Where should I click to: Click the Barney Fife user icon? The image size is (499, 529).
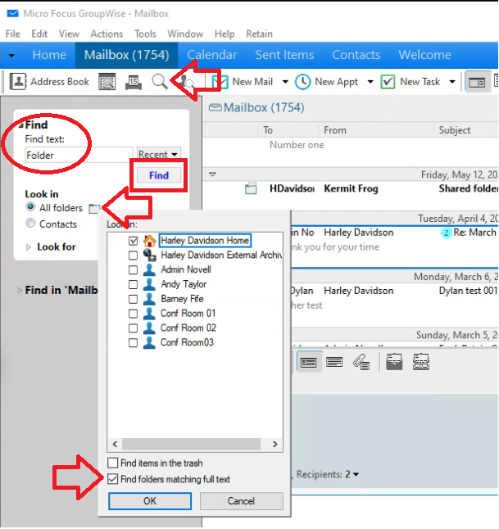149,299
